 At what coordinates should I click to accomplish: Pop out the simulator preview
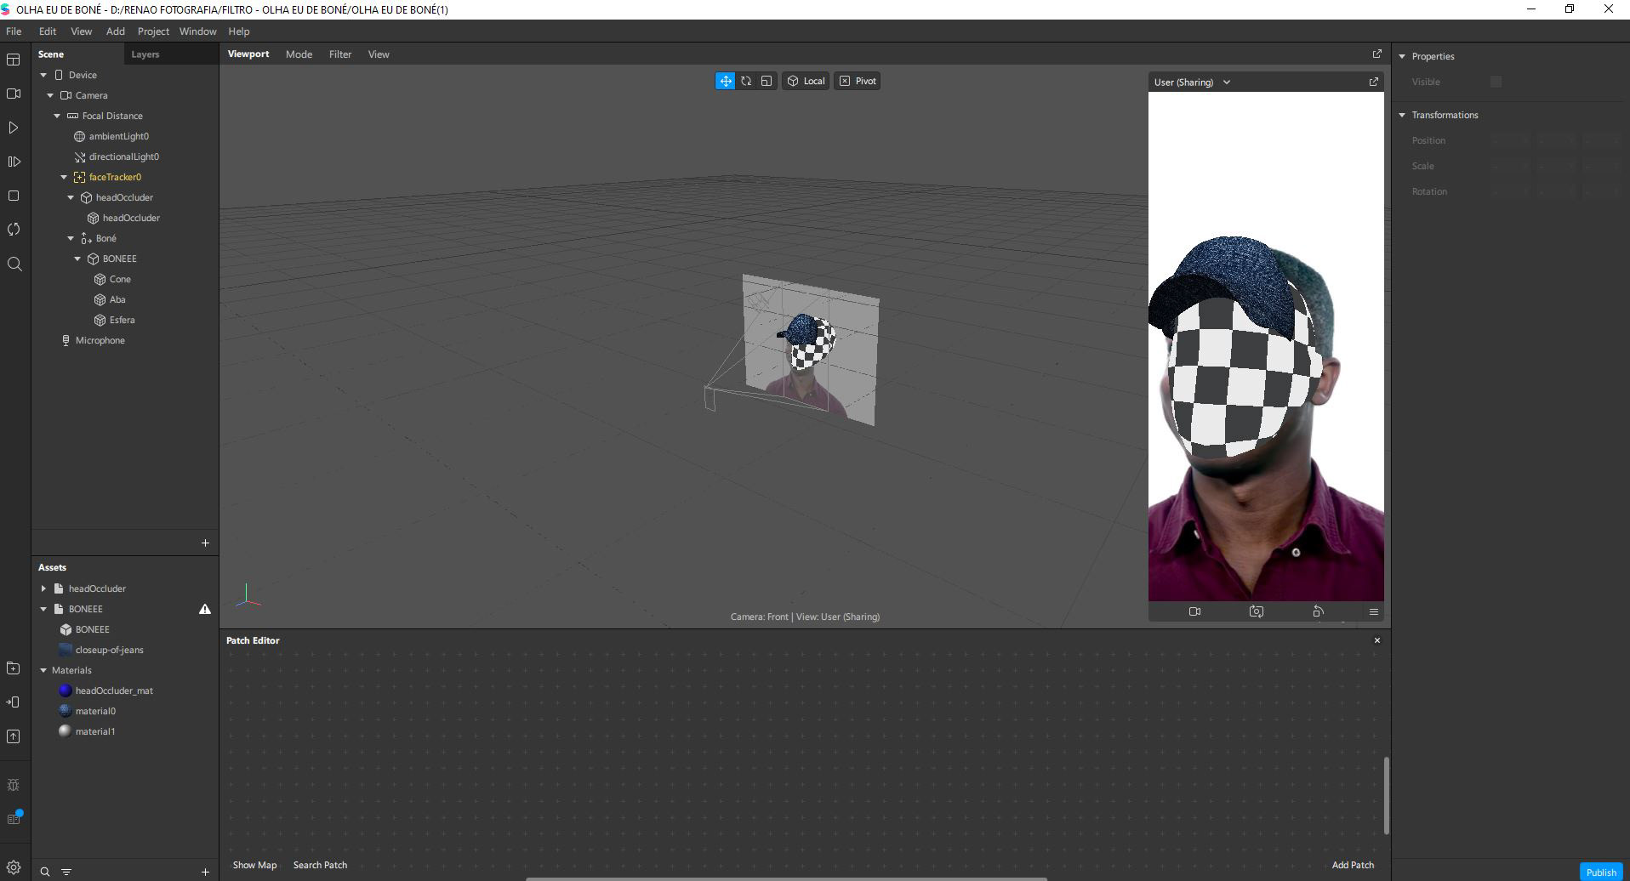click(x=1373, y=82)
